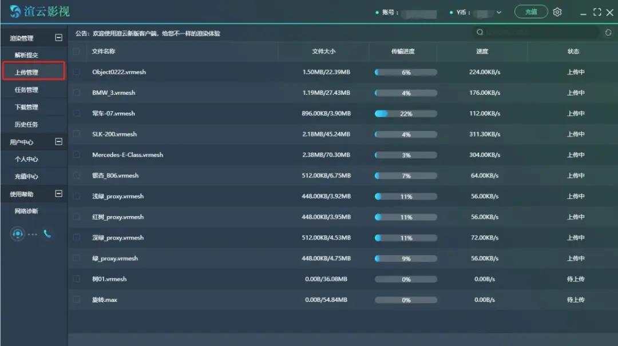Select the checkbox next to 旋转.max
Viewport: 618px width, 346px height.
tap(77, 300)
